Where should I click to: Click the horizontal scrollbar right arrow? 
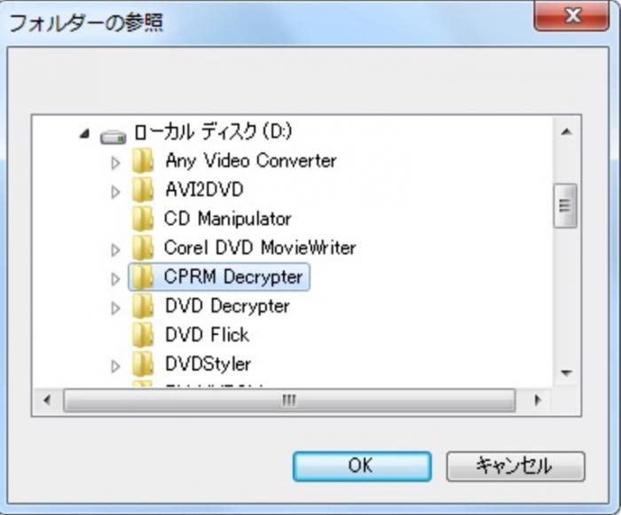coord(538,400)
